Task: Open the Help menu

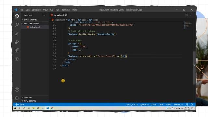Action: (75, 10)
